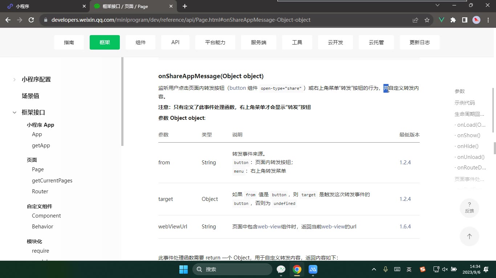This screenshot has height=278, width=496.
Task: Collapse the 框架接口 sidebar section
Action: coord(15,113)
